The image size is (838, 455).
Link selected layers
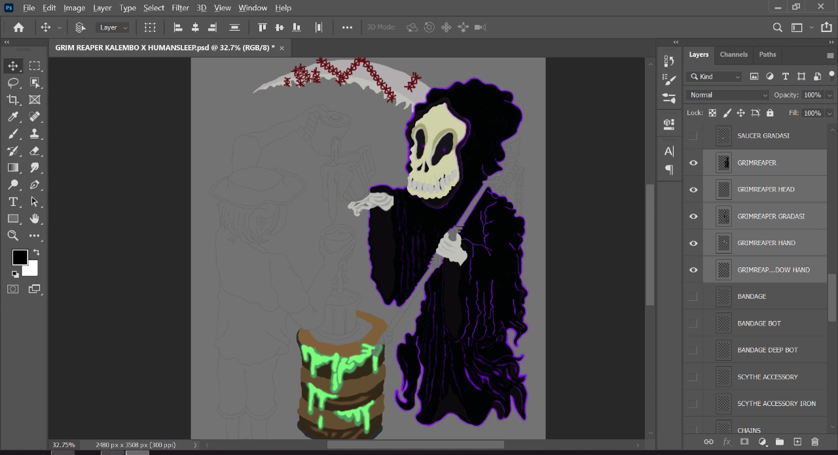pyautogui.click(x=708, y=442)
